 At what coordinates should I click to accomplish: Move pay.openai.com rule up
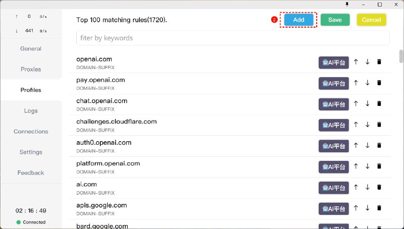pos(356,83)
